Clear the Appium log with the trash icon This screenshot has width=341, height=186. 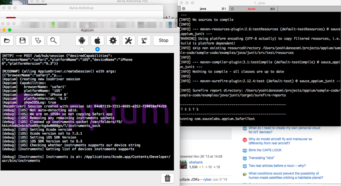coord(167,178)
